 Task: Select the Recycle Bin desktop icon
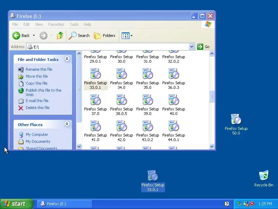pos(264,176)
